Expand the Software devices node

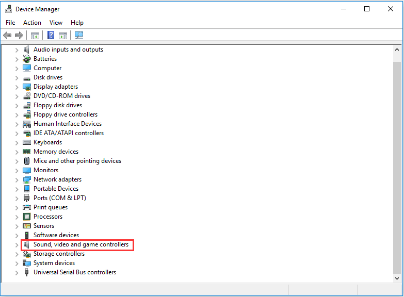pos(17,236)
